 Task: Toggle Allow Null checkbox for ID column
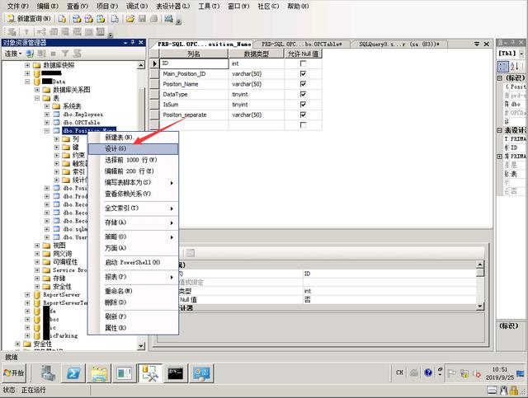coord(303,63)
